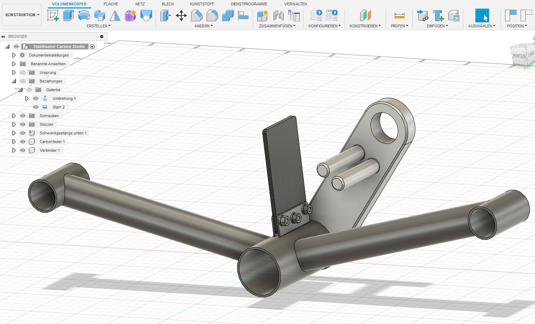This screenshot has width=535, height=324.
Task: Hide the Carbonfeder:1 component
Action: click(23, 142)
